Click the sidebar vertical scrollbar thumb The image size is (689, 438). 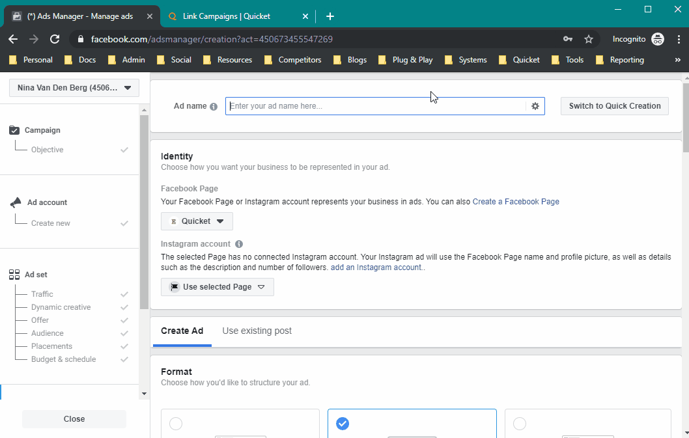pos(144,212)
